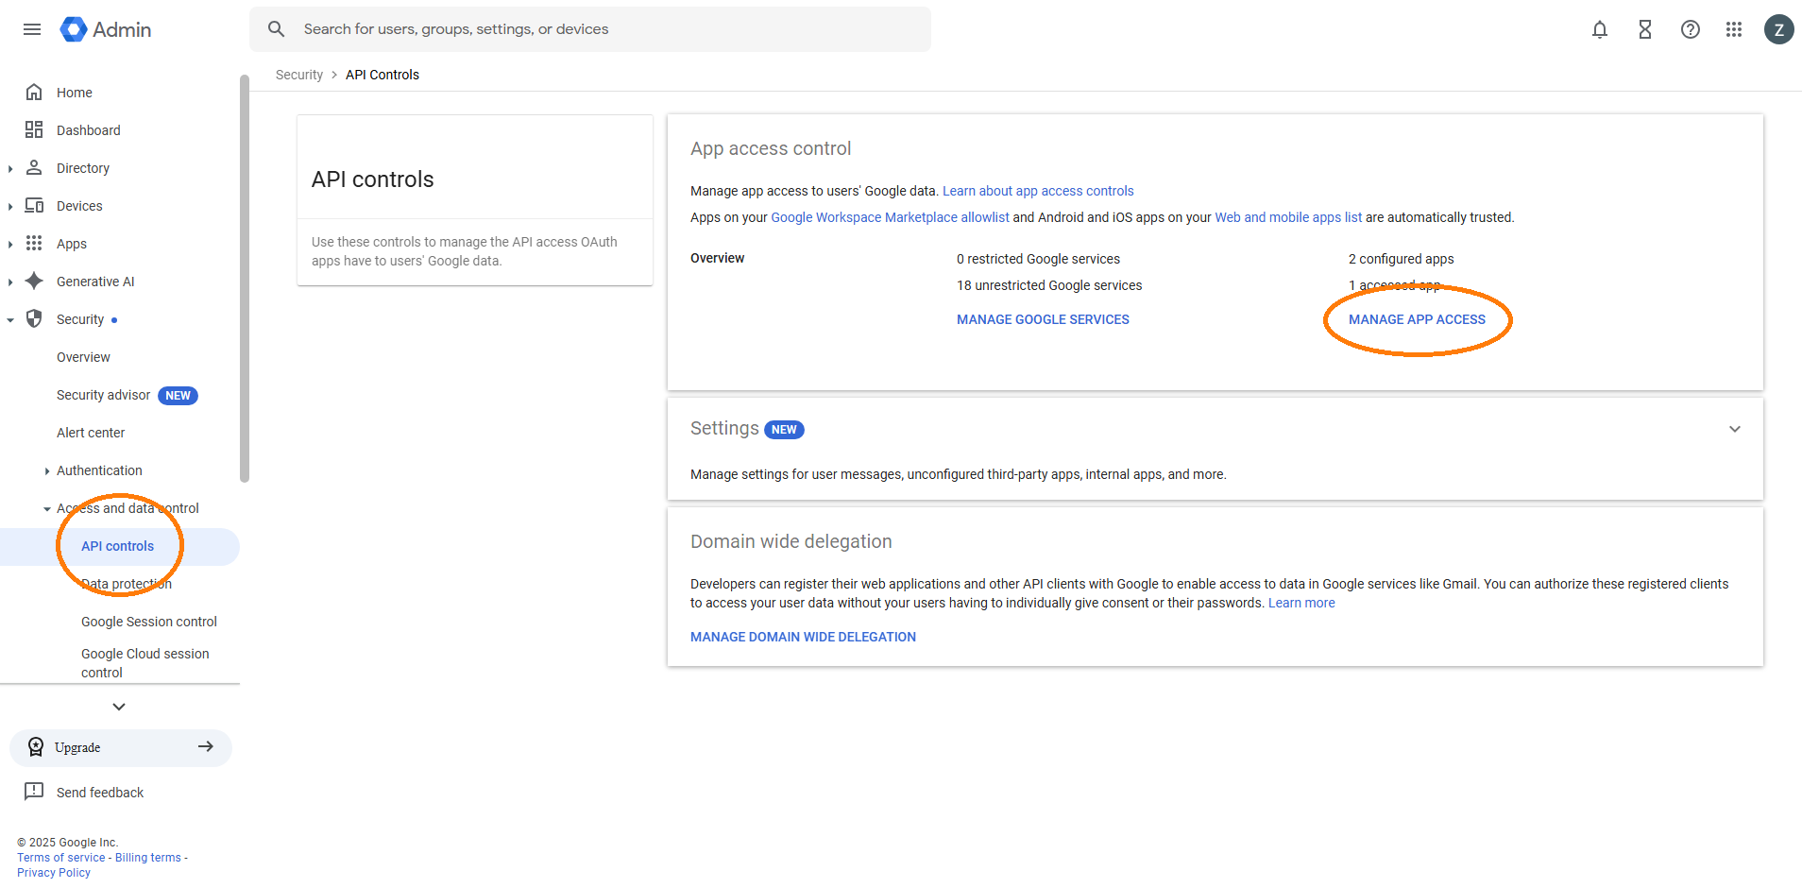1802x888 pixels.
Task: Click the Directory person icon
Action: pyautogui.click(x=34, y=167)
